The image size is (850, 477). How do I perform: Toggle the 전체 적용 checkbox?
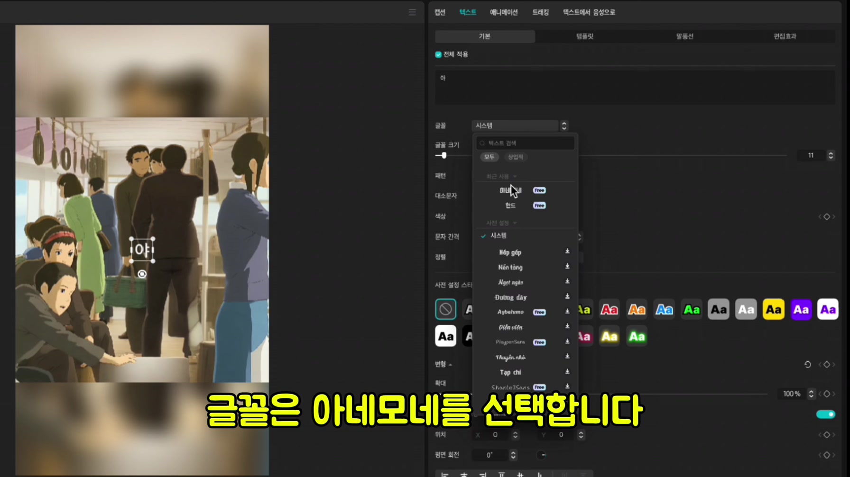tap(438, 54)
